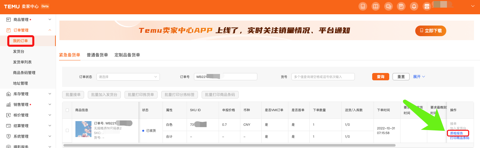480x148 pixels.
Task: Open the account dropdown arrow in header
Action: [x=472, y=6]
